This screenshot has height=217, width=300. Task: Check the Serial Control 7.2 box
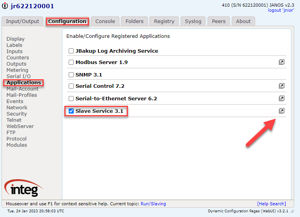point(71,86)
